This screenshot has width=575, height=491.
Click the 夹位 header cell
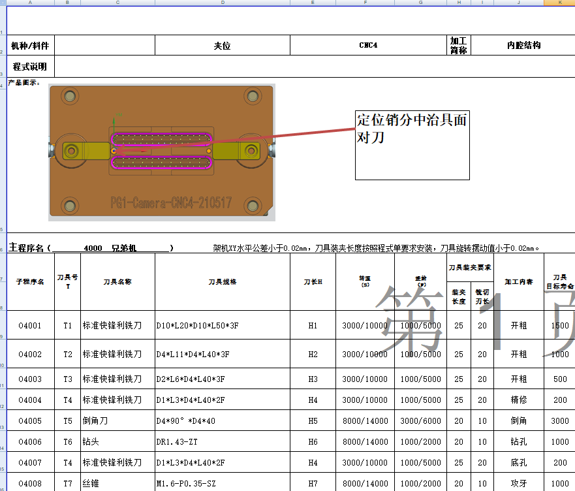[x=223, y=44]
